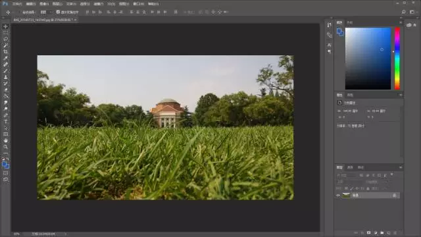Image resolution: width=421 pixels, height=237 pixels.
Task: Select the Horizontal Type tool
Action: click(x=5, y=122)
